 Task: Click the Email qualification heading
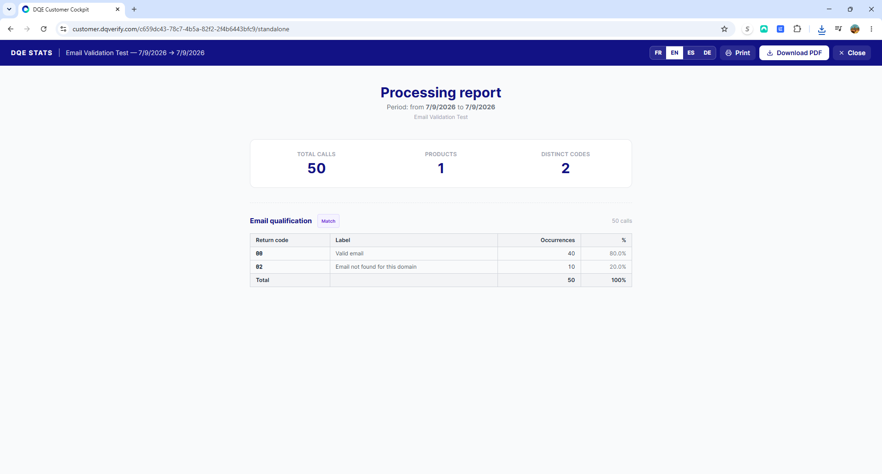coord(281,221)
